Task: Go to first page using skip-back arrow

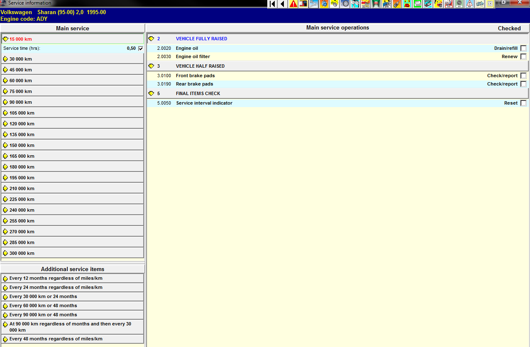Action: coord(273,4)
